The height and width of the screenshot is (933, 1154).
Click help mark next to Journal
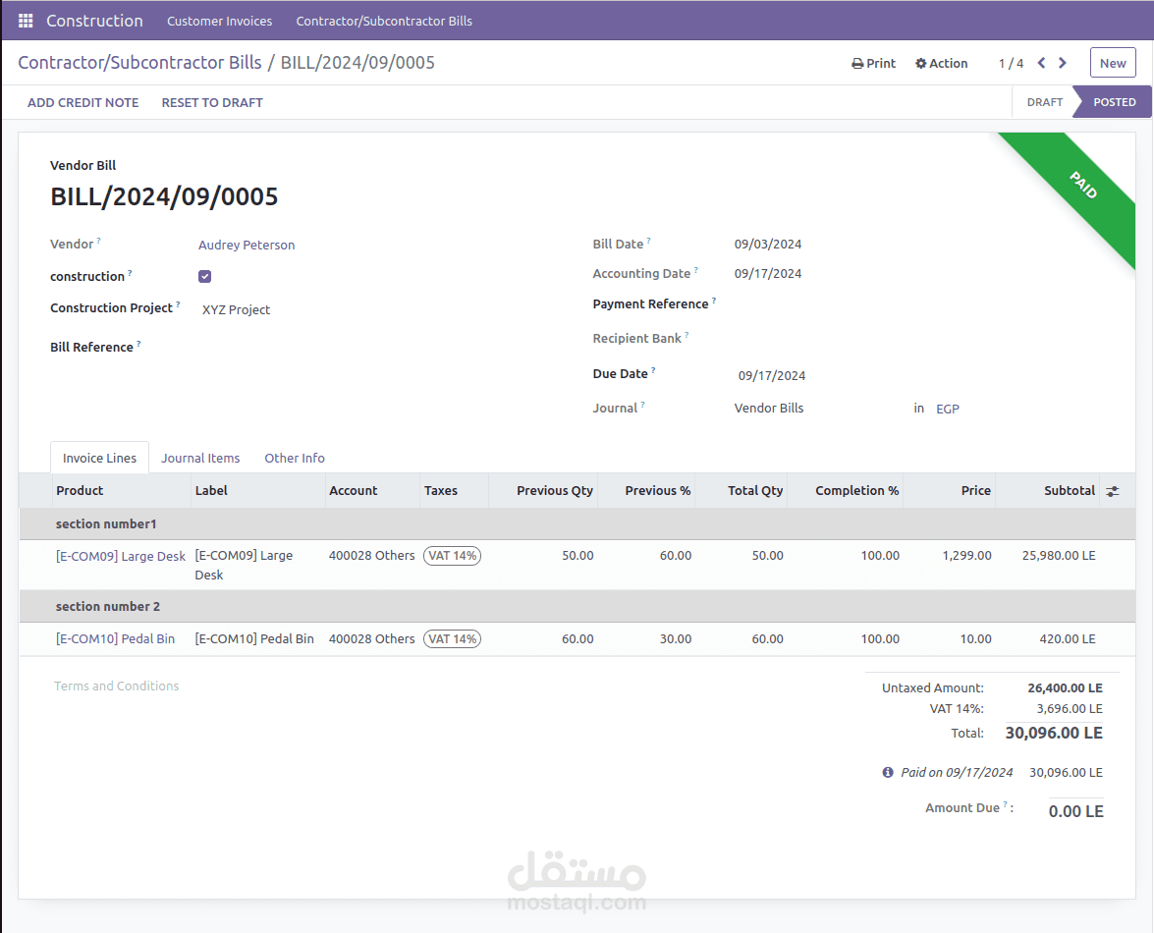[642, 404]
